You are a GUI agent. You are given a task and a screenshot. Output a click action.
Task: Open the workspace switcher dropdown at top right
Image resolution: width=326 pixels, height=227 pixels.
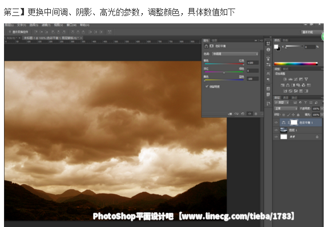[x=312, y=32]
